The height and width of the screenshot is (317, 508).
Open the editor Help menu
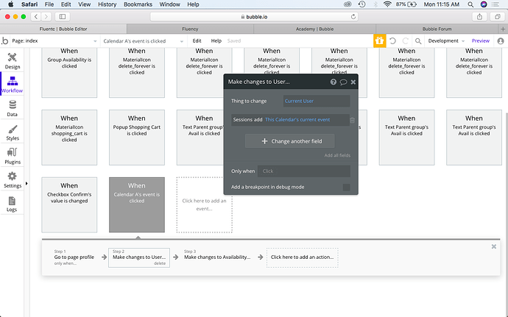point(216,40)
